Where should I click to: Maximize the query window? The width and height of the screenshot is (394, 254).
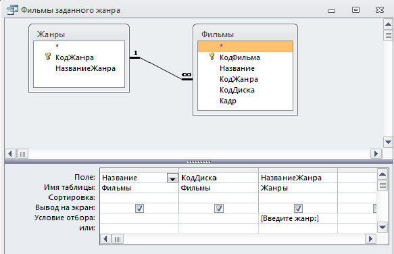[355, 10]
